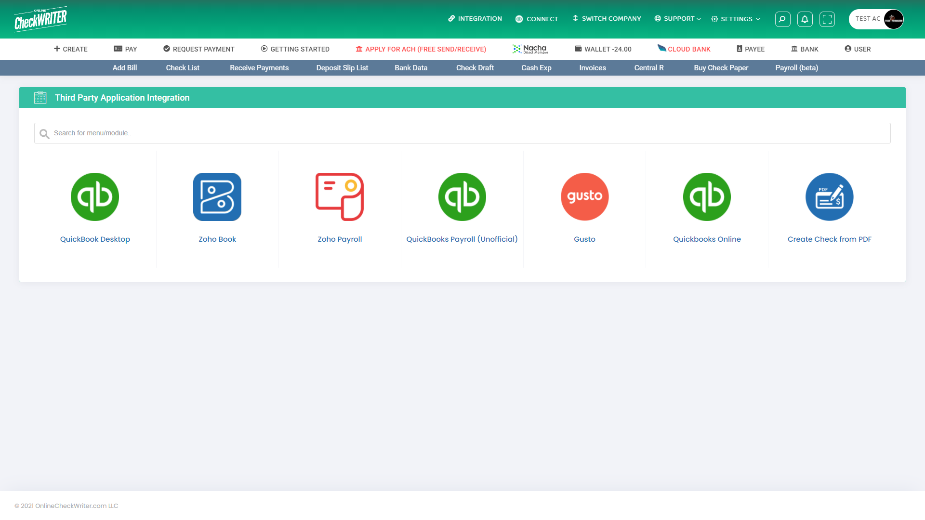Toggle fullscreen mode with the expand icon

click(827, 19)
